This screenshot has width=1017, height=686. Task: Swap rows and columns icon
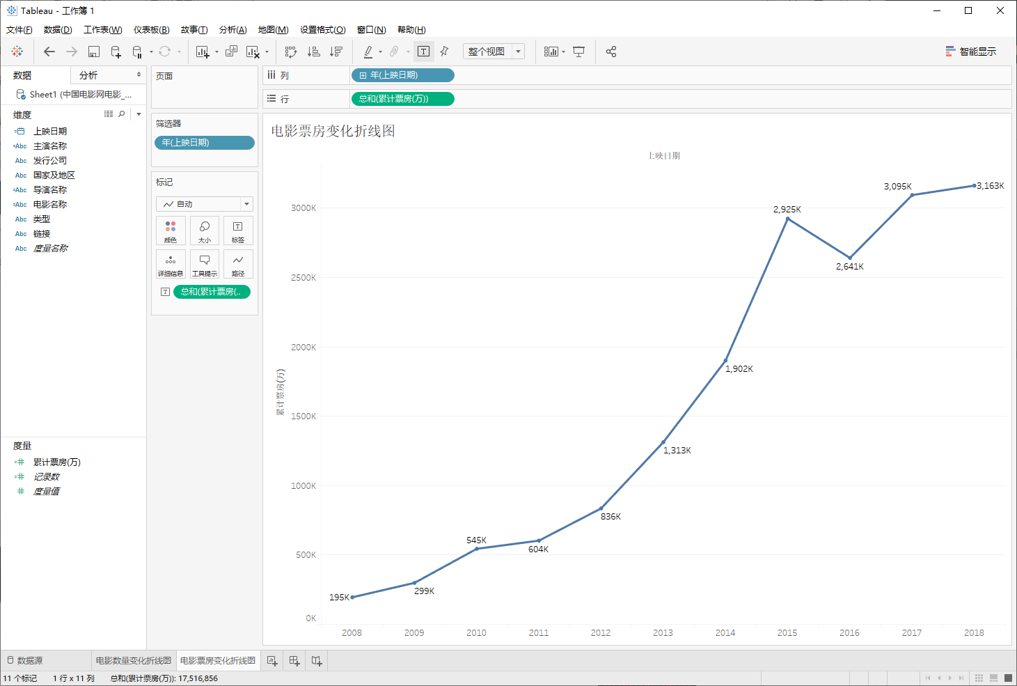point(291,52)
